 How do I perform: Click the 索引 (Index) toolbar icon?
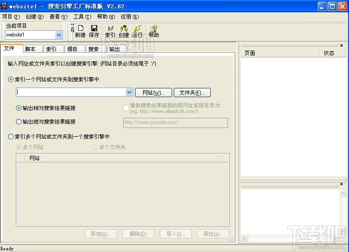coord(110,31)
